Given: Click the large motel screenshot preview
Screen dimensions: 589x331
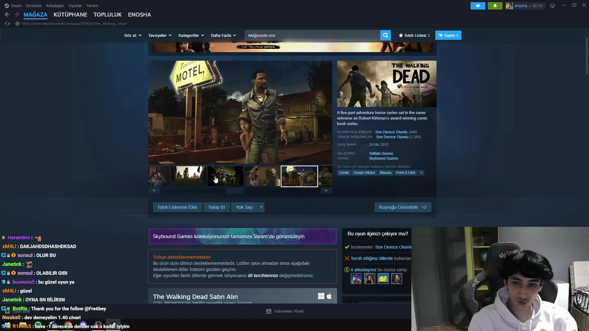Looking at the screenshot, I should tap(240, 113).
